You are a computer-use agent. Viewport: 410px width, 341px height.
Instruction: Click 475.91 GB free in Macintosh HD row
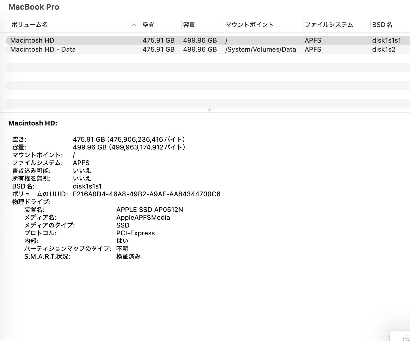click(158, 40)
